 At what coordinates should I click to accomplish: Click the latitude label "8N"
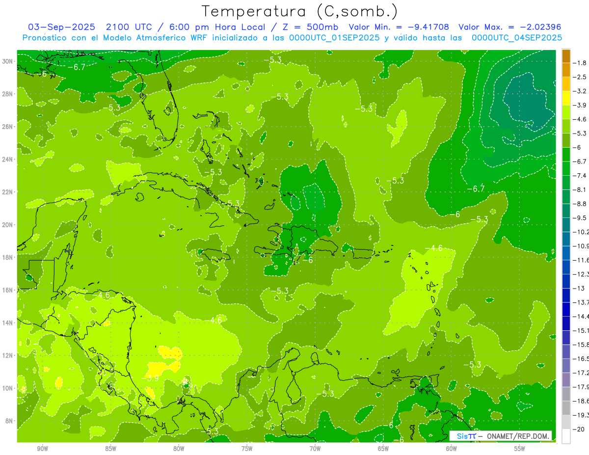click(x=9, y=421)
